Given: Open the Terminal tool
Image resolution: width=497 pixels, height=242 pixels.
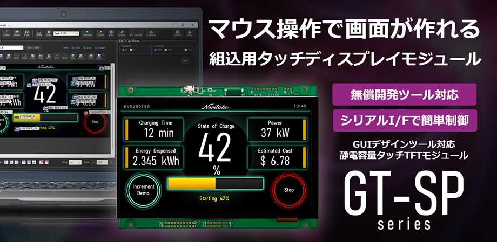Looking at the screenshot, I should tap(87, 33).
